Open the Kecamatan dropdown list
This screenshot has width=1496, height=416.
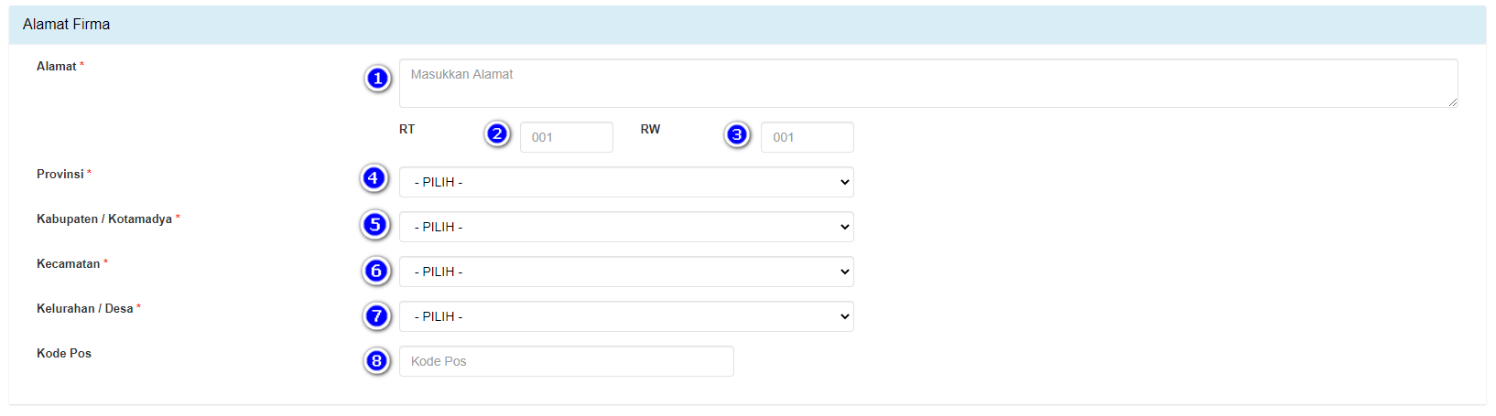tap(626, 272)
